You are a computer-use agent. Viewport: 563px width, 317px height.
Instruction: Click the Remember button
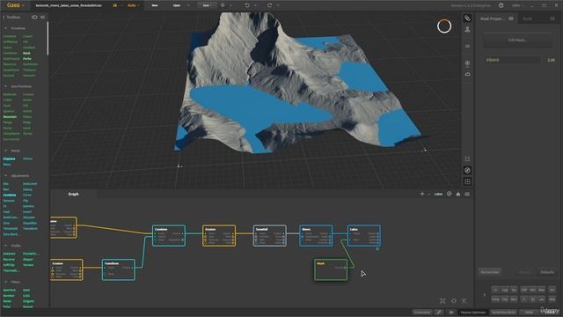click(x=490, y=272)
